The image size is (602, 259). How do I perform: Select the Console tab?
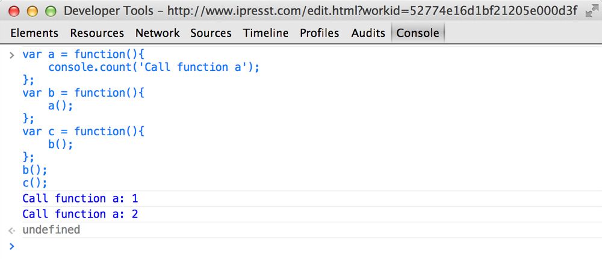click(x=417, y=33)
